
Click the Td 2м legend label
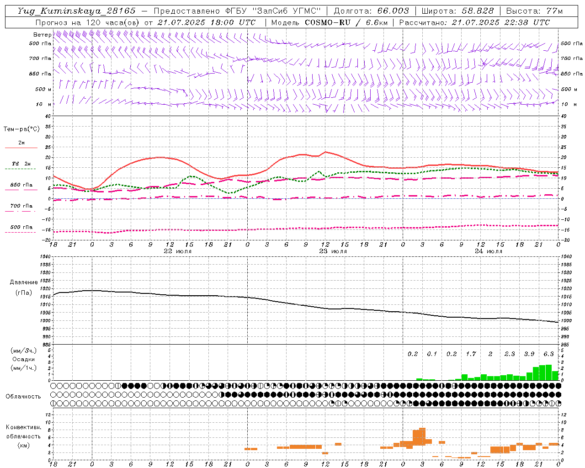21,164
